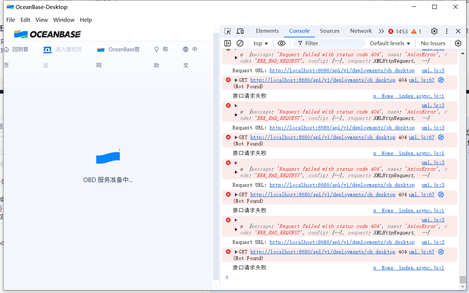Screen dimensions: 469x293
Task: Open the Window menu
Action: (x=64, y=20)
